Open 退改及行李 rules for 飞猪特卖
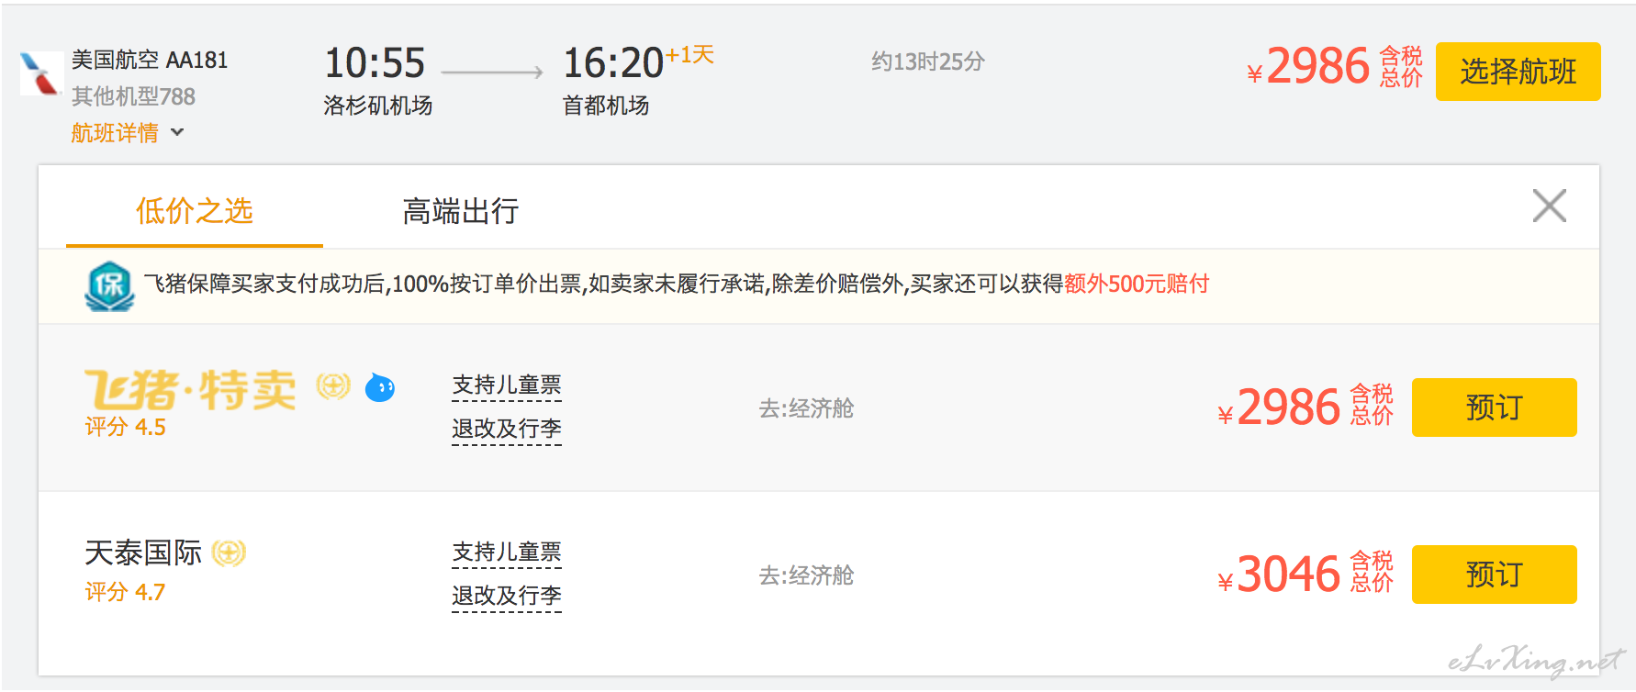 click(x=507, y=430)
